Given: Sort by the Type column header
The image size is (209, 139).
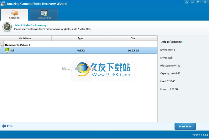Looking at the screenshot, I should (x=80, y=38).
